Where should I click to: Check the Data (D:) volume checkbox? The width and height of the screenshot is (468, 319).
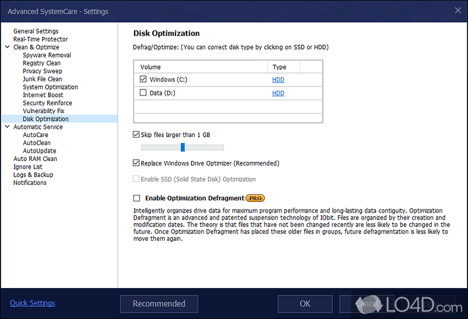(x=143, y=92)
